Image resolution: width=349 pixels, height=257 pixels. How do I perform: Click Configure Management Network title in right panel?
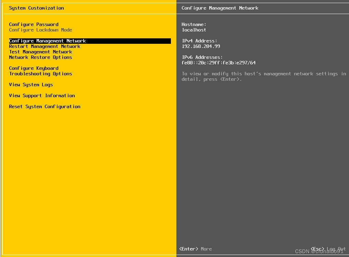pyautogui.click(x=220, y=8)
